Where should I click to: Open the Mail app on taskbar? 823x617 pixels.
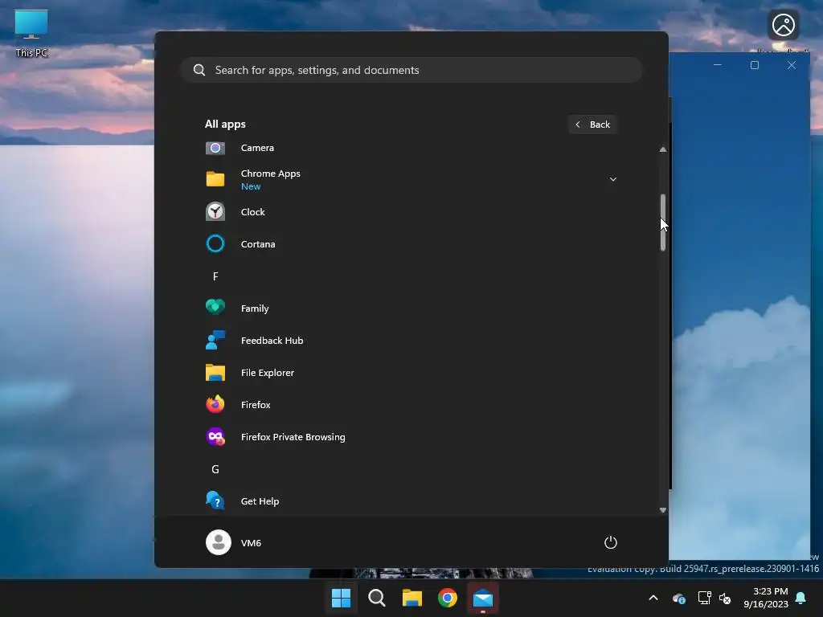click(483, 598)
